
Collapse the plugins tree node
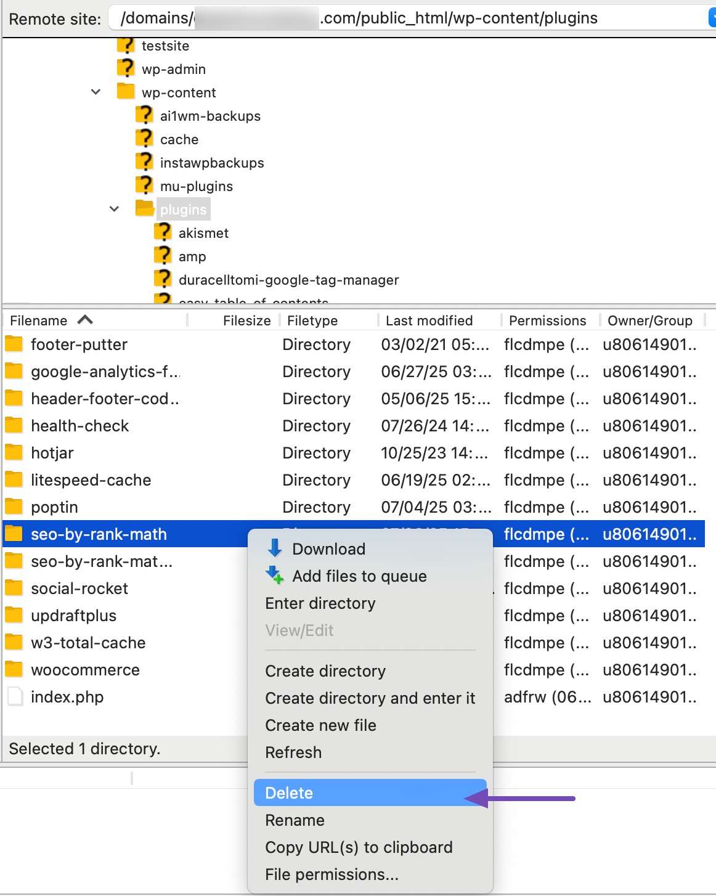coord(114,209)
